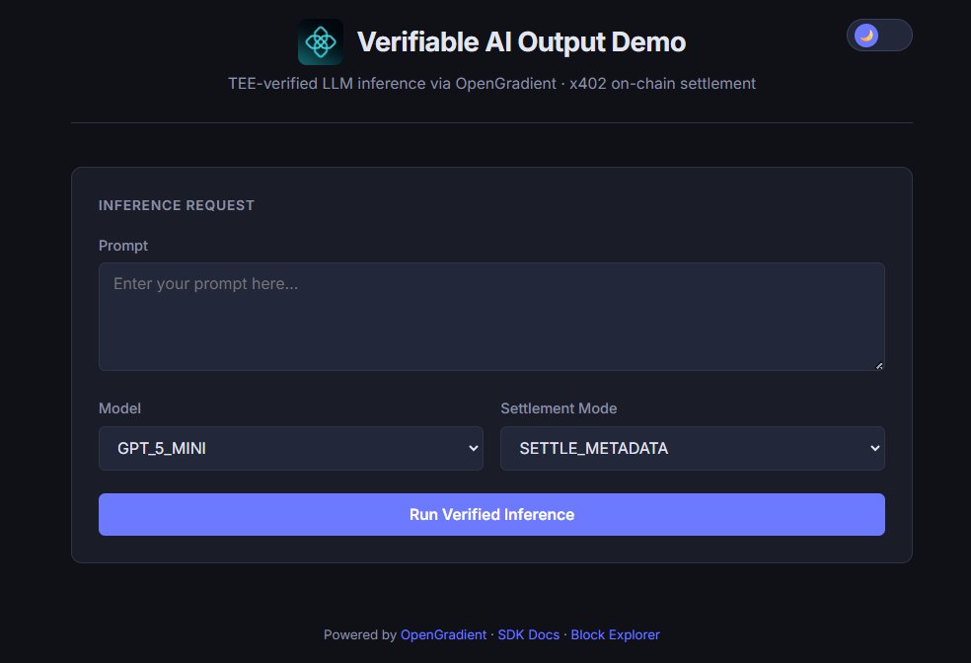Click into the prompt text area
Screen dimensions: 971x663
[x=491, y=317]
